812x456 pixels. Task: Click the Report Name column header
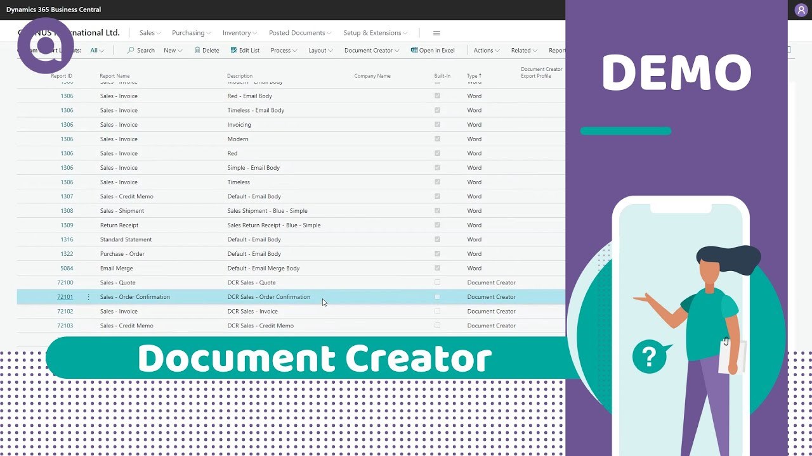click(x=115, y=76)
